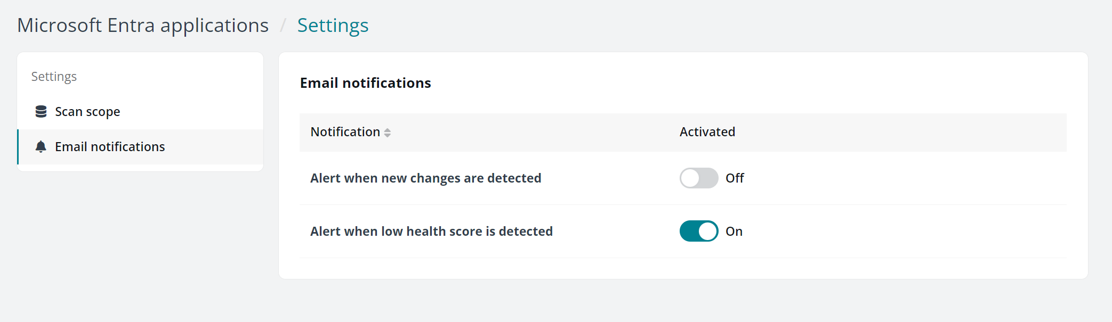Select Email notifications in the sidebar

(110, 147)
